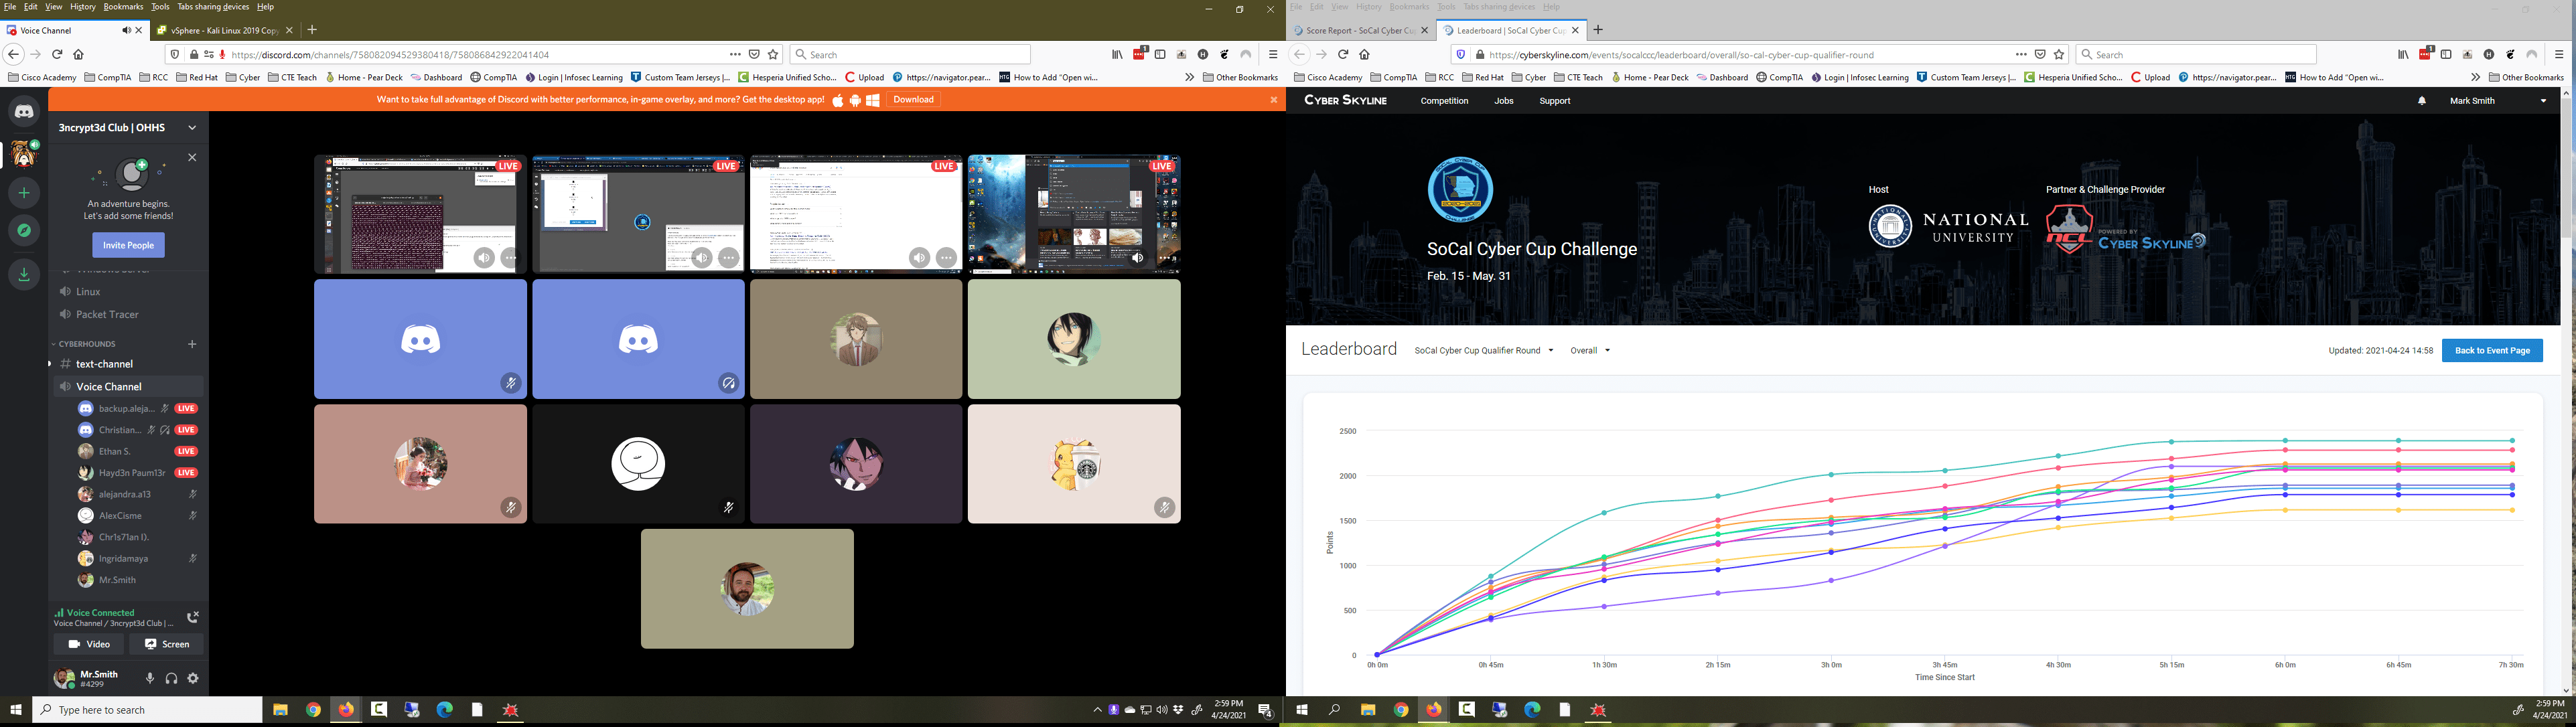Toggle headphones deafen in user panel
This screenshot has height=727, width=2576.
click(171, 679)
